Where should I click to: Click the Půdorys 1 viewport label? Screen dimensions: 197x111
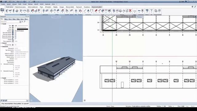[x=140, y=17]
